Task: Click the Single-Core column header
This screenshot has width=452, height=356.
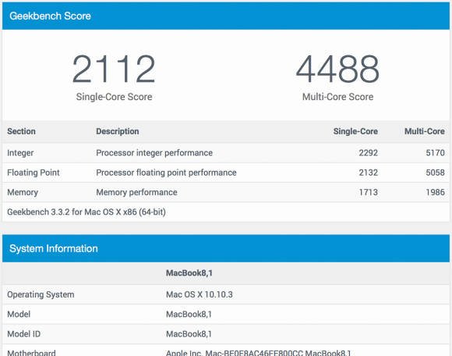Action: coord(355,131)
